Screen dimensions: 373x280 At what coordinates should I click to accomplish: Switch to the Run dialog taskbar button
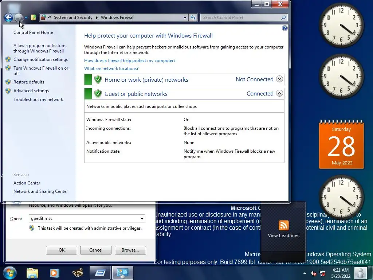pos(100,273)
